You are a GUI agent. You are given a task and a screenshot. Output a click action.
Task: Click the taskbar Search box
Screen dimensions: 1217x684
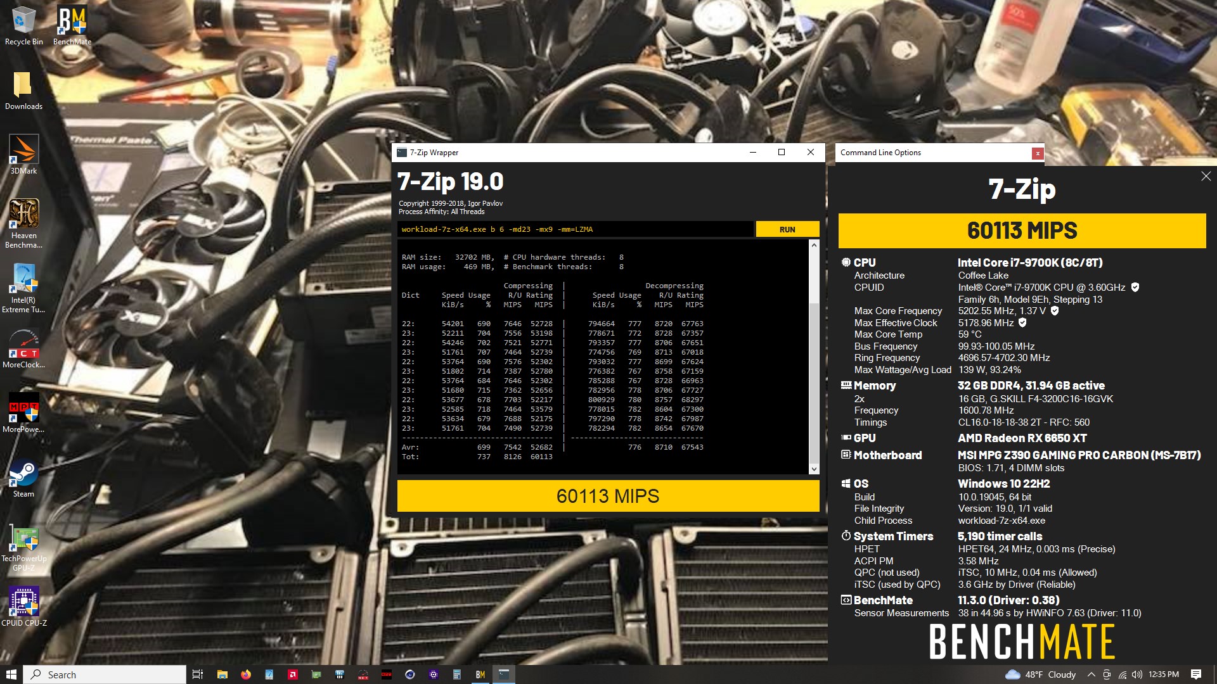point(105,674)
